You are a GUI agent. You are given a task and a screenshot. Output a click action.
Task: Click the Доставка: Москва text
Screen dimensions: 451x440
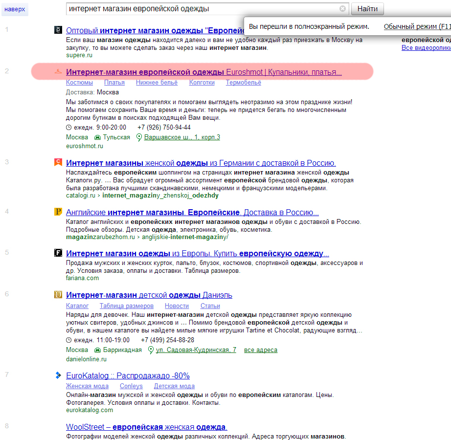click(92, 92)
